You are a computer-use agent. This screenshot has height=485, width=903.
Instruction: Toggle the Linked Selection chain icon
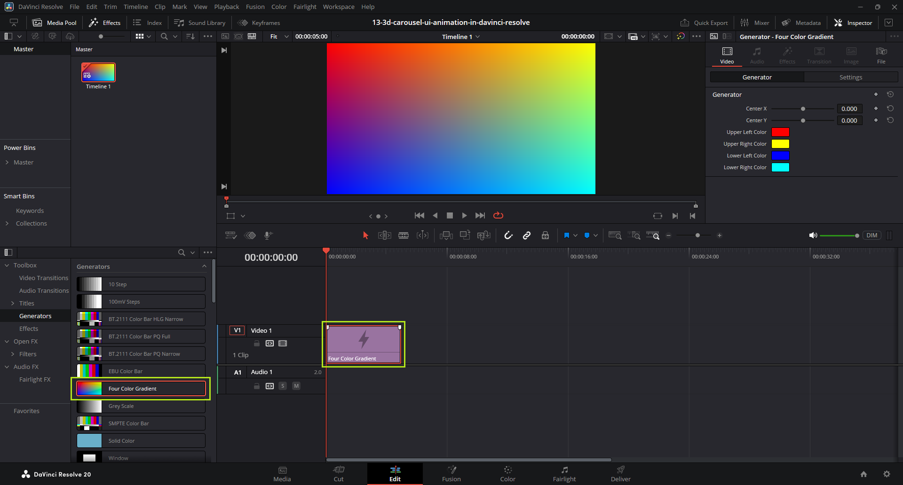[527, 235]
